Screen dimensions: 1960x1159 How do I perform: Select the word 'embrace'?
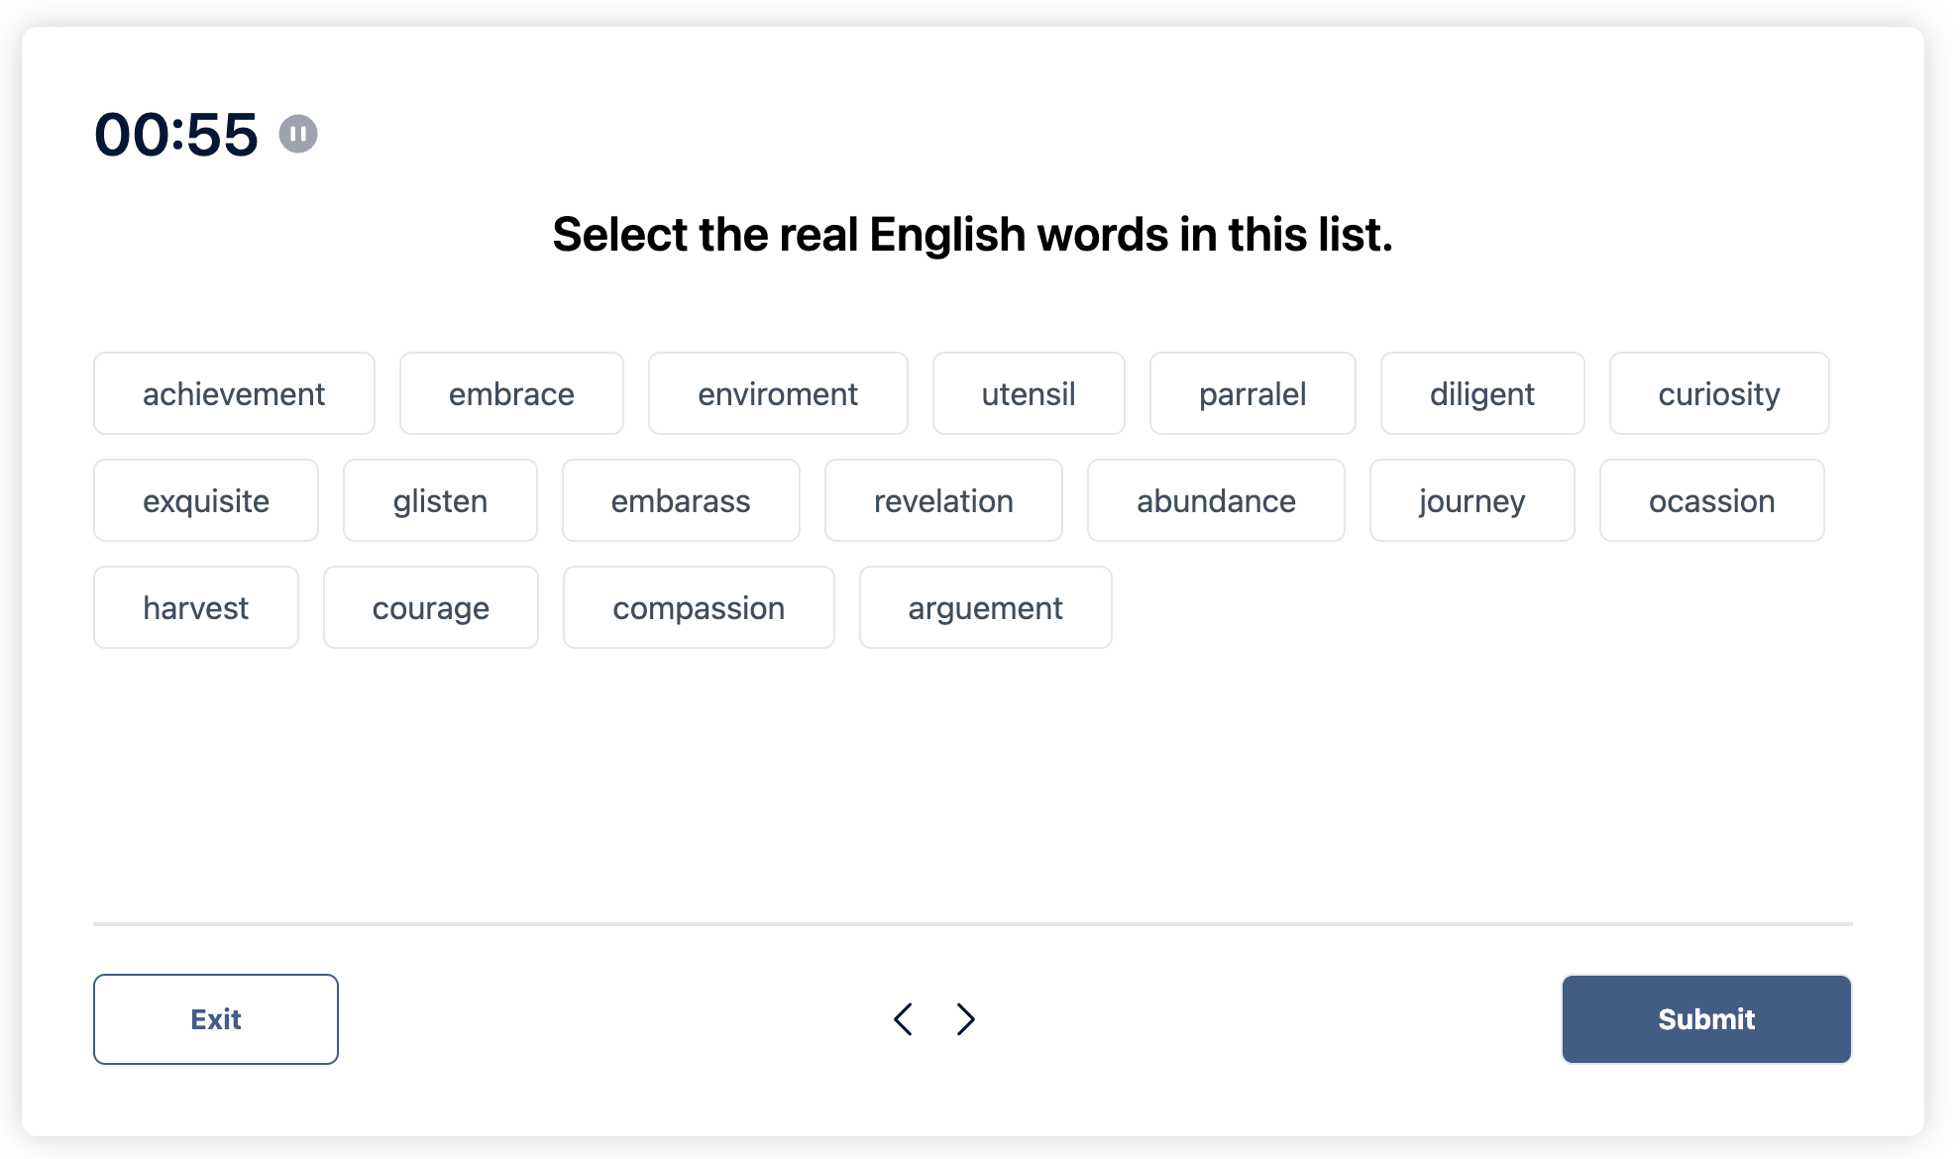[x=511, y=393]
